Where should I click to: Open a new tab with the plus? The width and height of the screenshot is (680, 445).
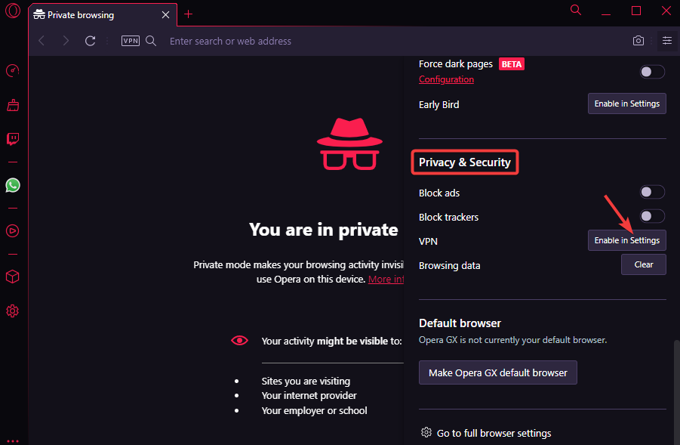tap(188, 14)
